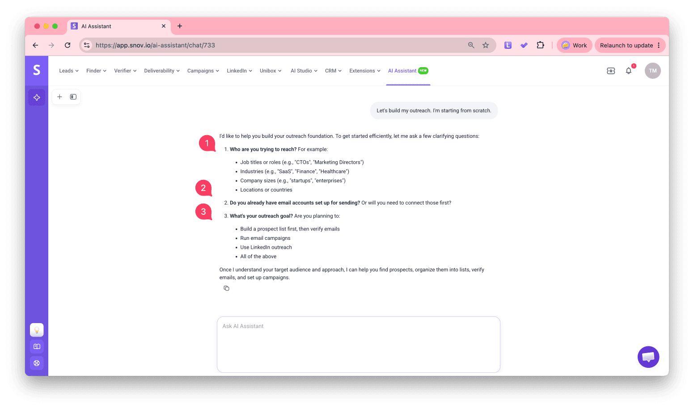Open the AI Studio dropdown
Image resolution: width=694 pixels, height=409 pixels.
point(304,71)
